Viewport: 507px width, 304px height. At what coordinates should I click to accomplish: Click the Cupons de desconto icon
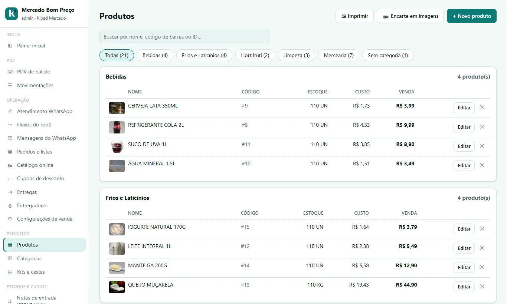click(x=10, y=178)
